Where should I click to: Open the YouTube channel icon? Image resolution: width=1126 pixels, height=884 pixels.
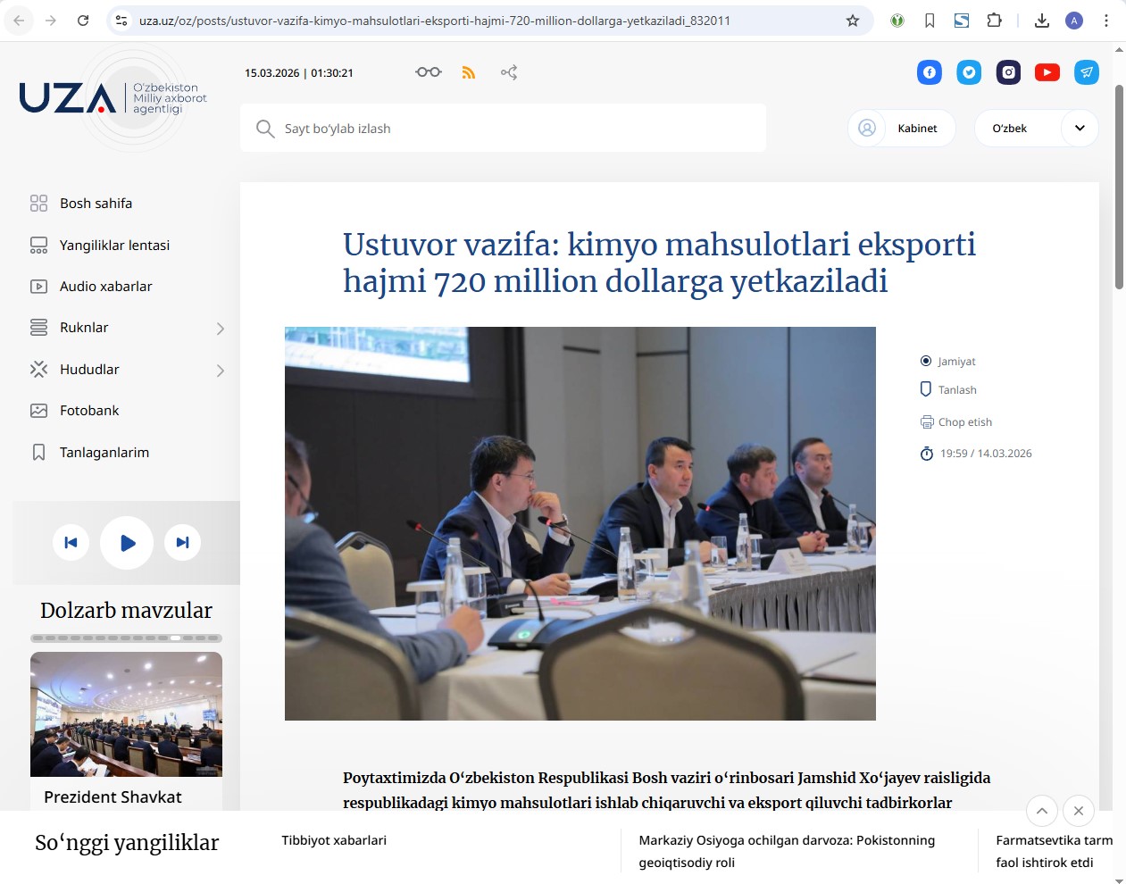point(1047,72)
